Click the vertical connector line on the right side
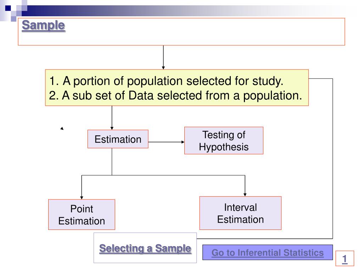Image resolution: width=363 pixels, height=272 pixels. point(333,159)
